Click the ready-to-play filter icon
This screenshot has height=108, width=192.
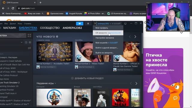click(x=30, y=42)
